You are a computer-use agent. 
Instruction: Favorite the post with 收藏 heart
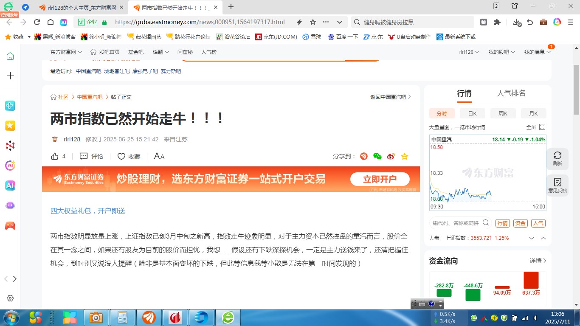click(129, 156)
